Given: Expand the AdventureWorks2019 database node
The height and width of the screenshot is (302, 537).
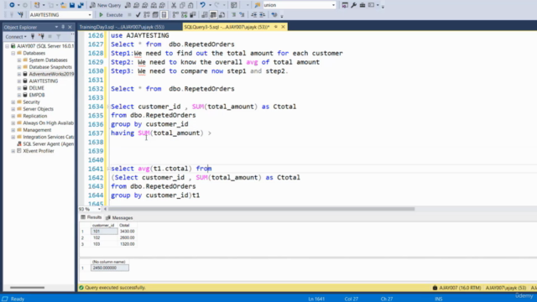Looking at the screenshot, I should [19, 74].
